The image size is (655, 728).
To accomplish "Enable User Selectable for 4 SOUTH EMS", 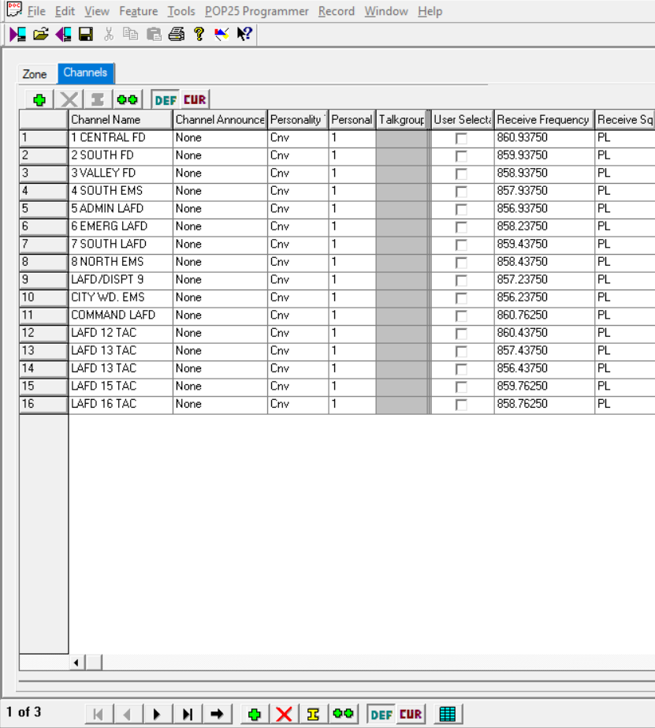I will [x=461, y=192].
